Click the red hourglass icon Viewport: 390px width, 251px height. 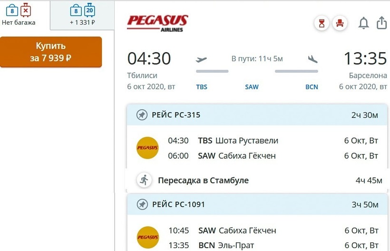point(322,23)
